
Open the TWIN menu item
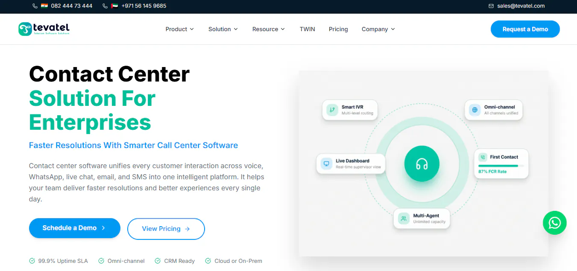point(308,29)
